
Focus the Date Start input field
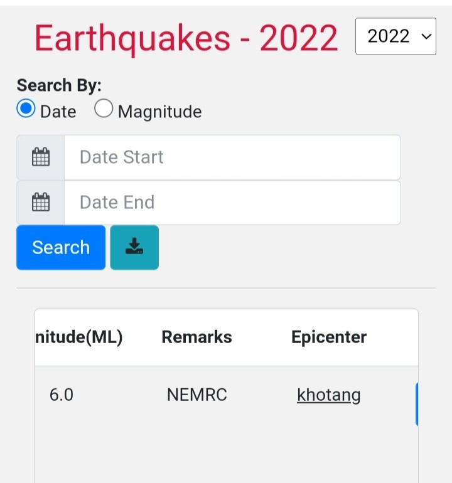[232, 157]
